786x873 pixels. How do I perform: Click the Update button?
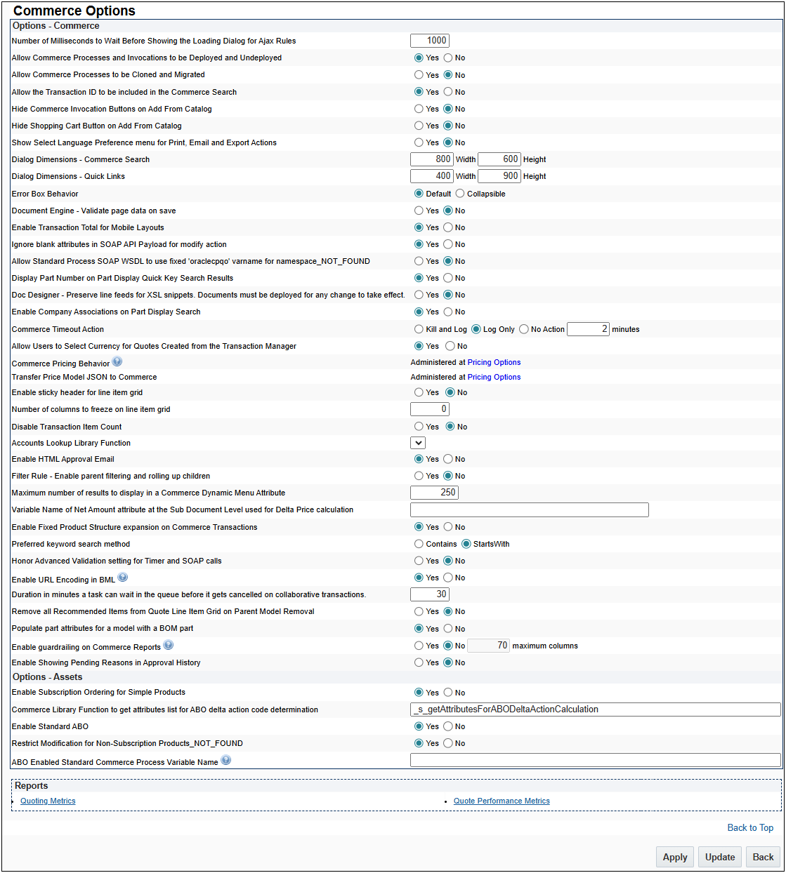pos(719,856)
